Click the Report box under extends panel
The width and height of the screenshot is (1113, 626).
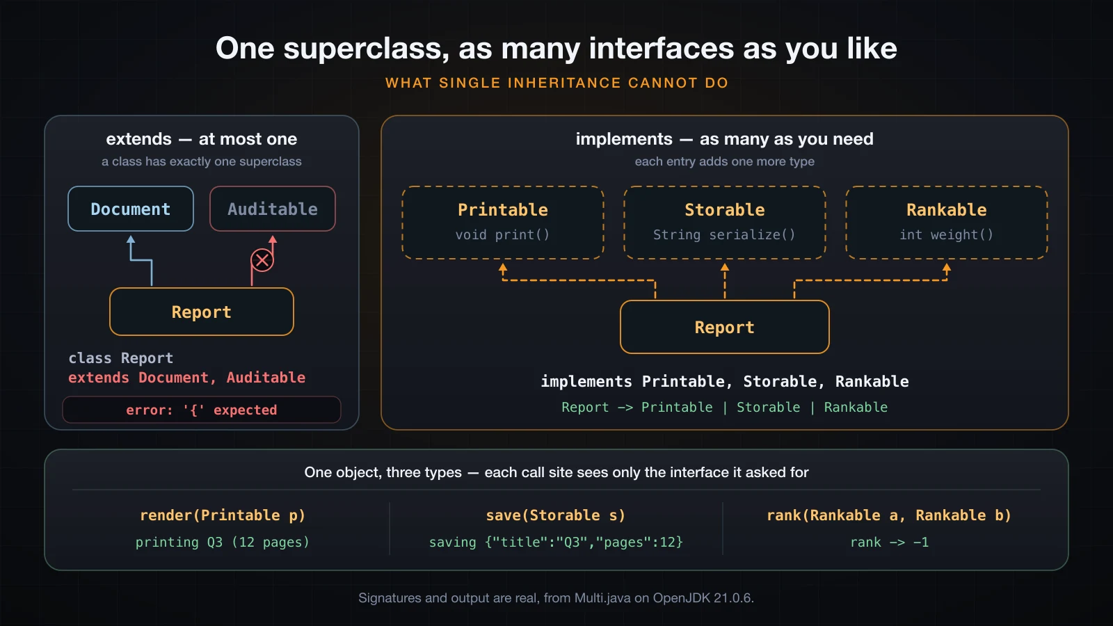coord(202,312)
